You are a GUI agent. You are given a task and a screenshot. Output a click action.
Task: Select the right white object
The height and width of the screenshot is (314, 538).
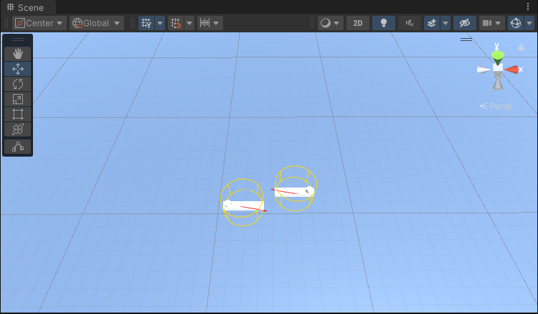click(294, 191)
